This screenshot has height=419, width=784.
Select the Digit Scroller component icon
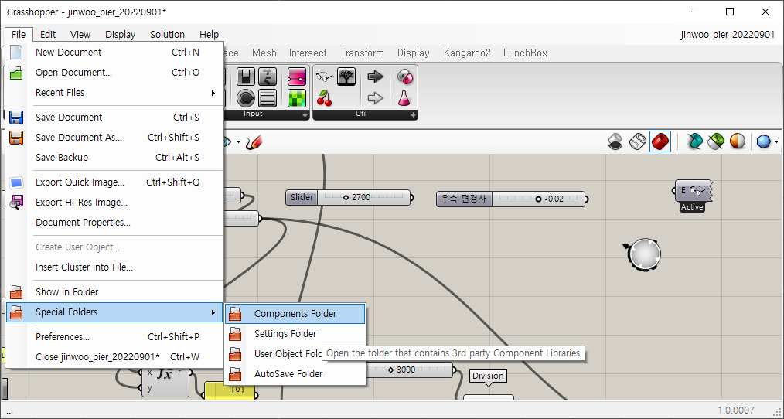pyautogui.click(x=268, y=77)
